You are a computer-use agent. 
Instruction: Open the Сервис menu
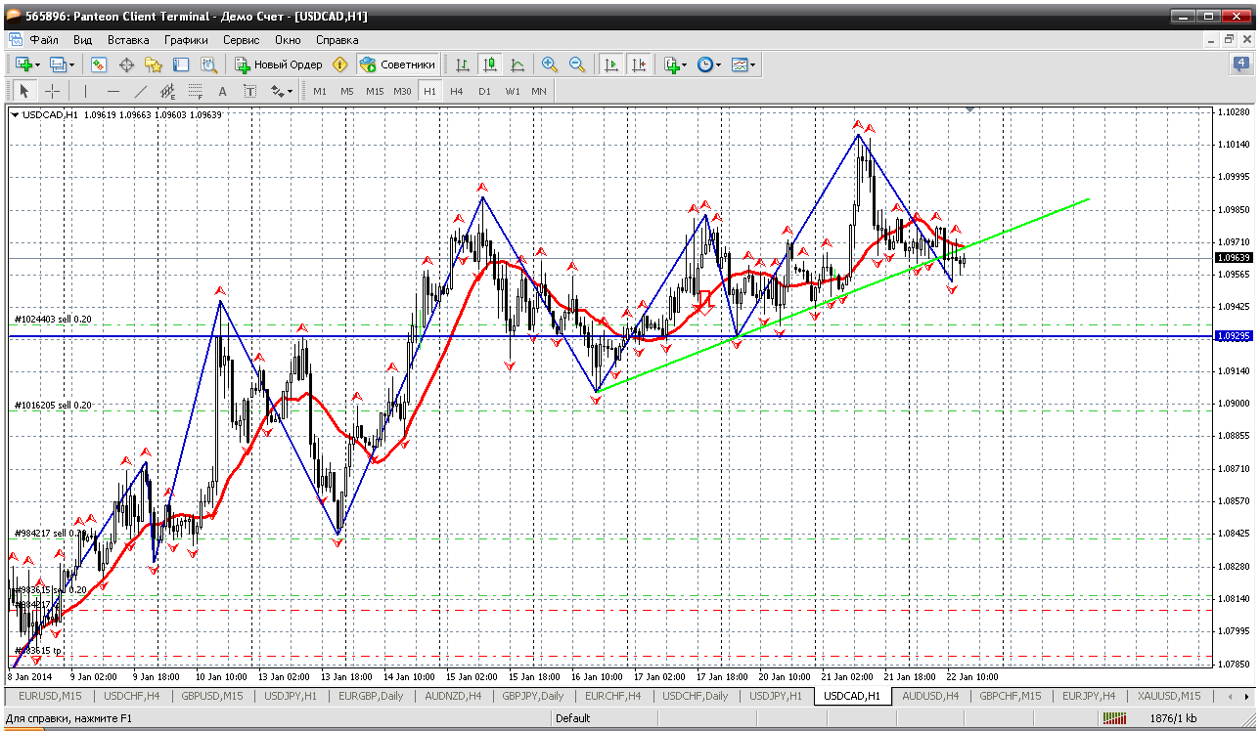click(241, 40)
